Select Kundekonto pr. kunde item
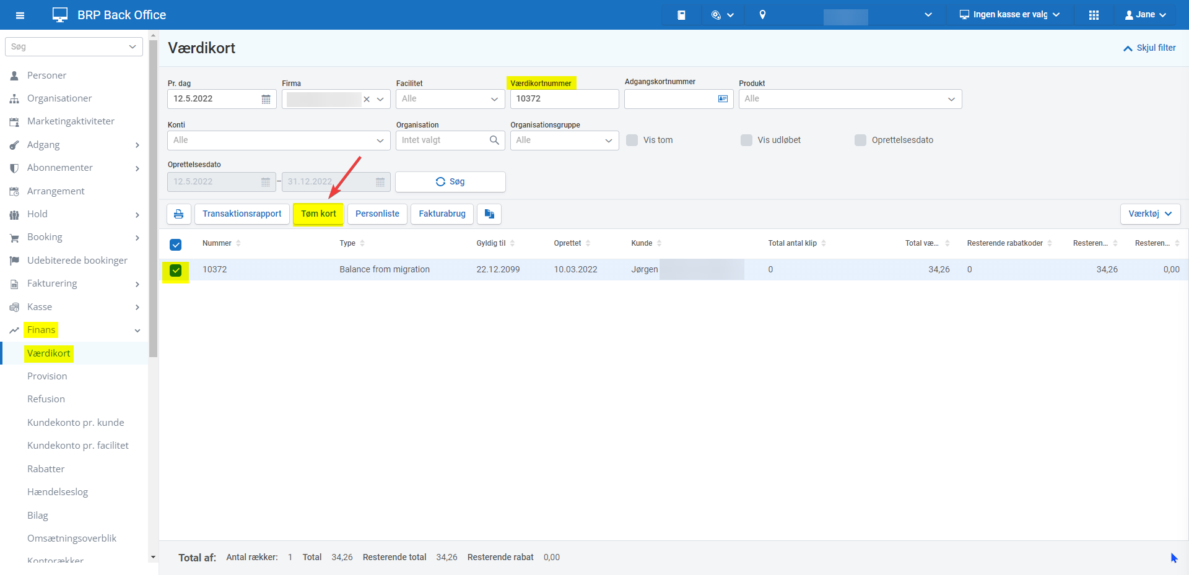 (76, 422)
